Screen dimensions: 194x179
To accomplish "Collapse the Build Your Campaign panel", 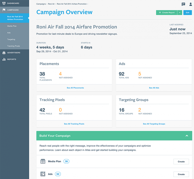I will coord(187,136).
